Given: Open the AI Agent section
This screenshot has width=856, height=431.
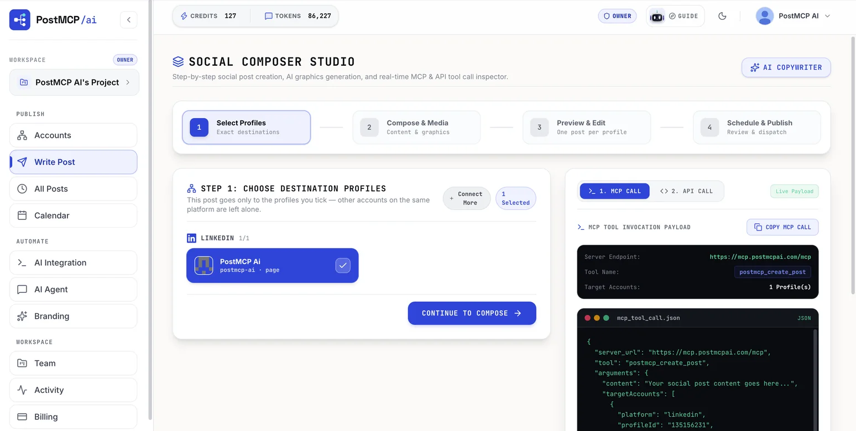Looking at the screenshot, I should click(73, 290).
